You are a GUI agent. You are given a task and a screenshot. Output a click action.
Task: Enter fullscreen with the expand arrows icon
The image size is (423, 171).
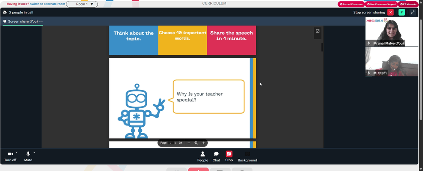(x=412, y=12)
